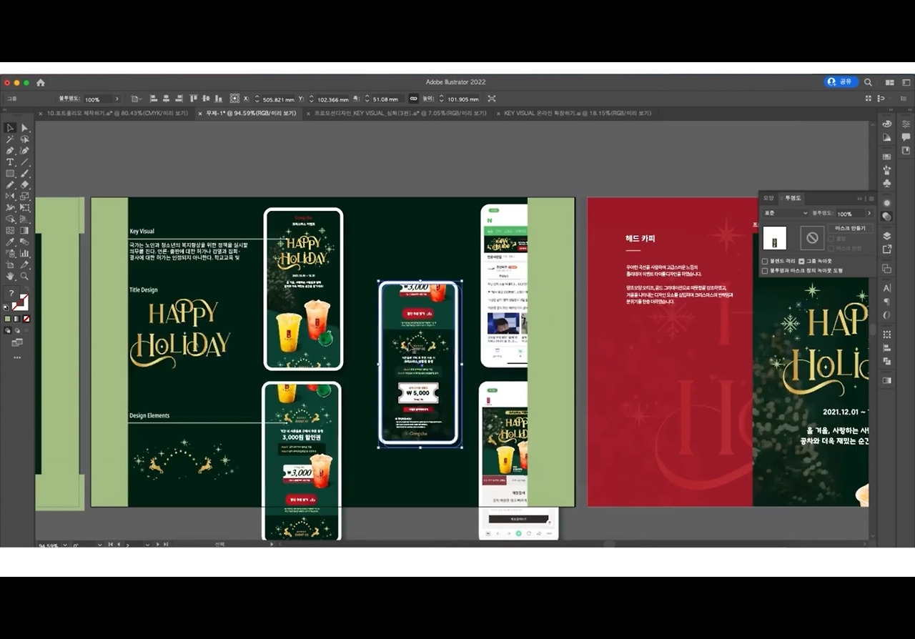Open the Transparency panel options menu

coord(871,199)
